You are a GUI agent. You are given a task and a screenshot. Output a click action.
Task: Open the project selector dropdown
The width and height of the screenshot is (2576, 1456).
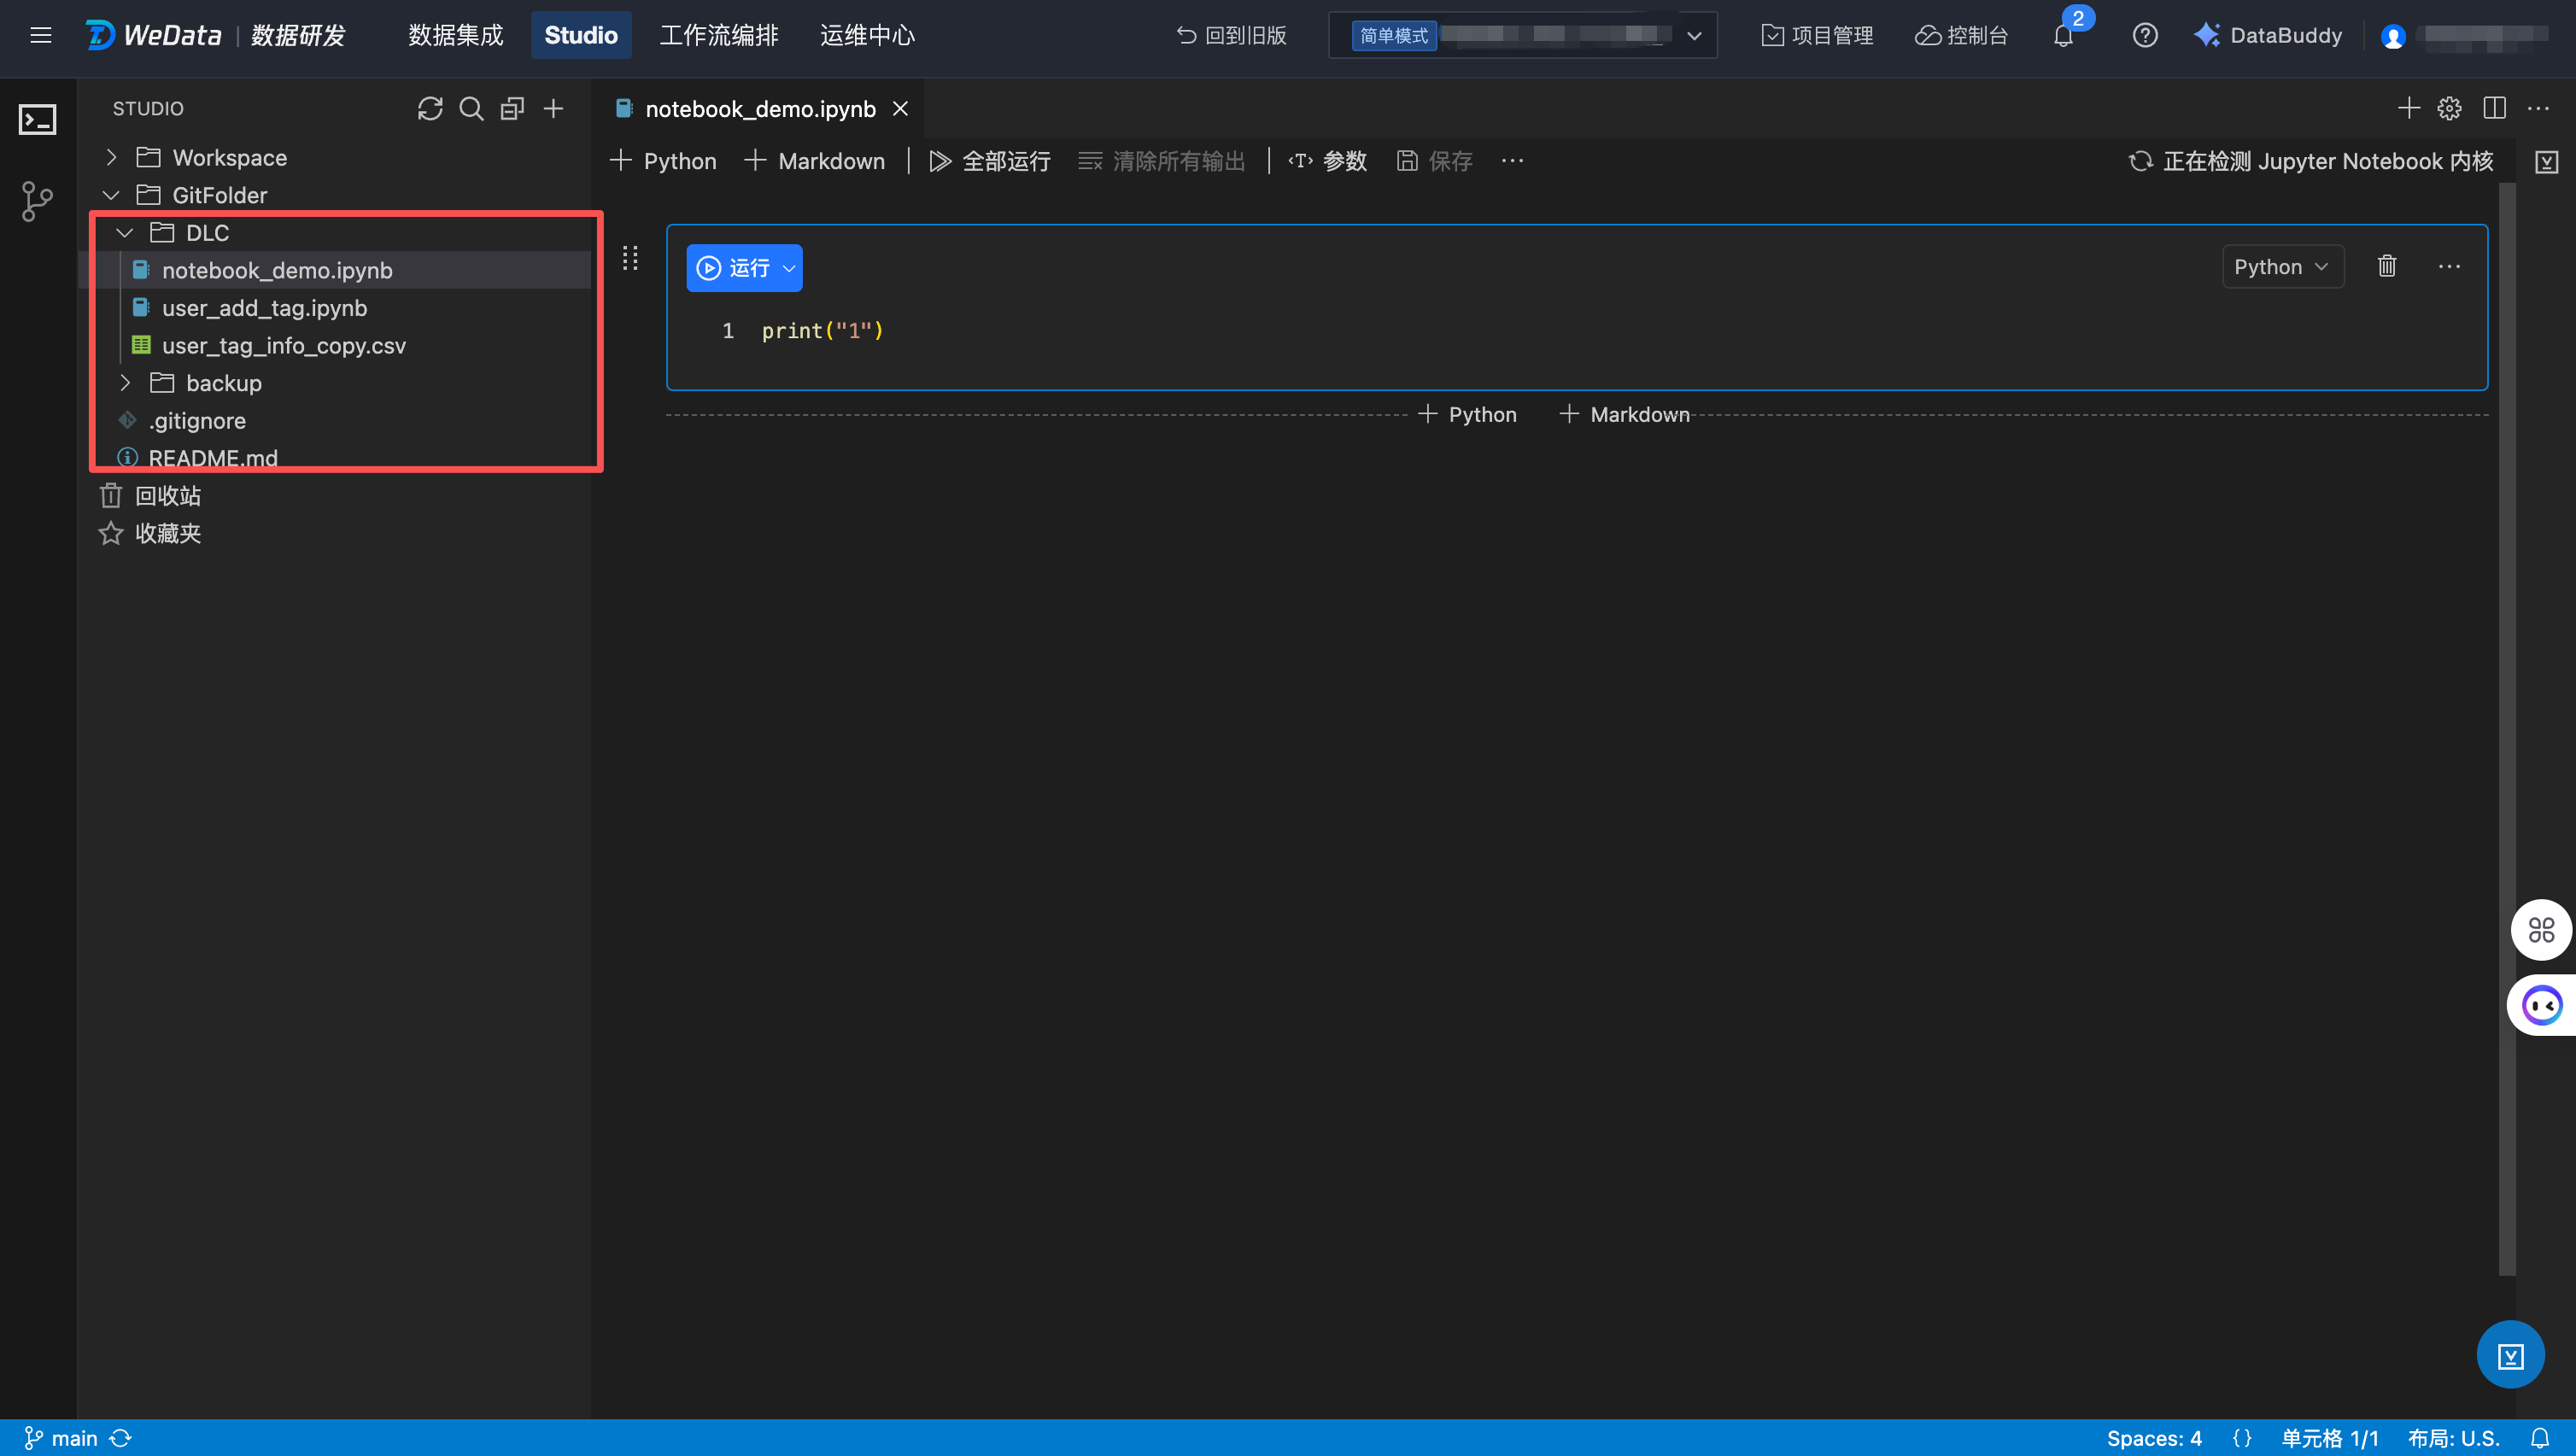1694,36
